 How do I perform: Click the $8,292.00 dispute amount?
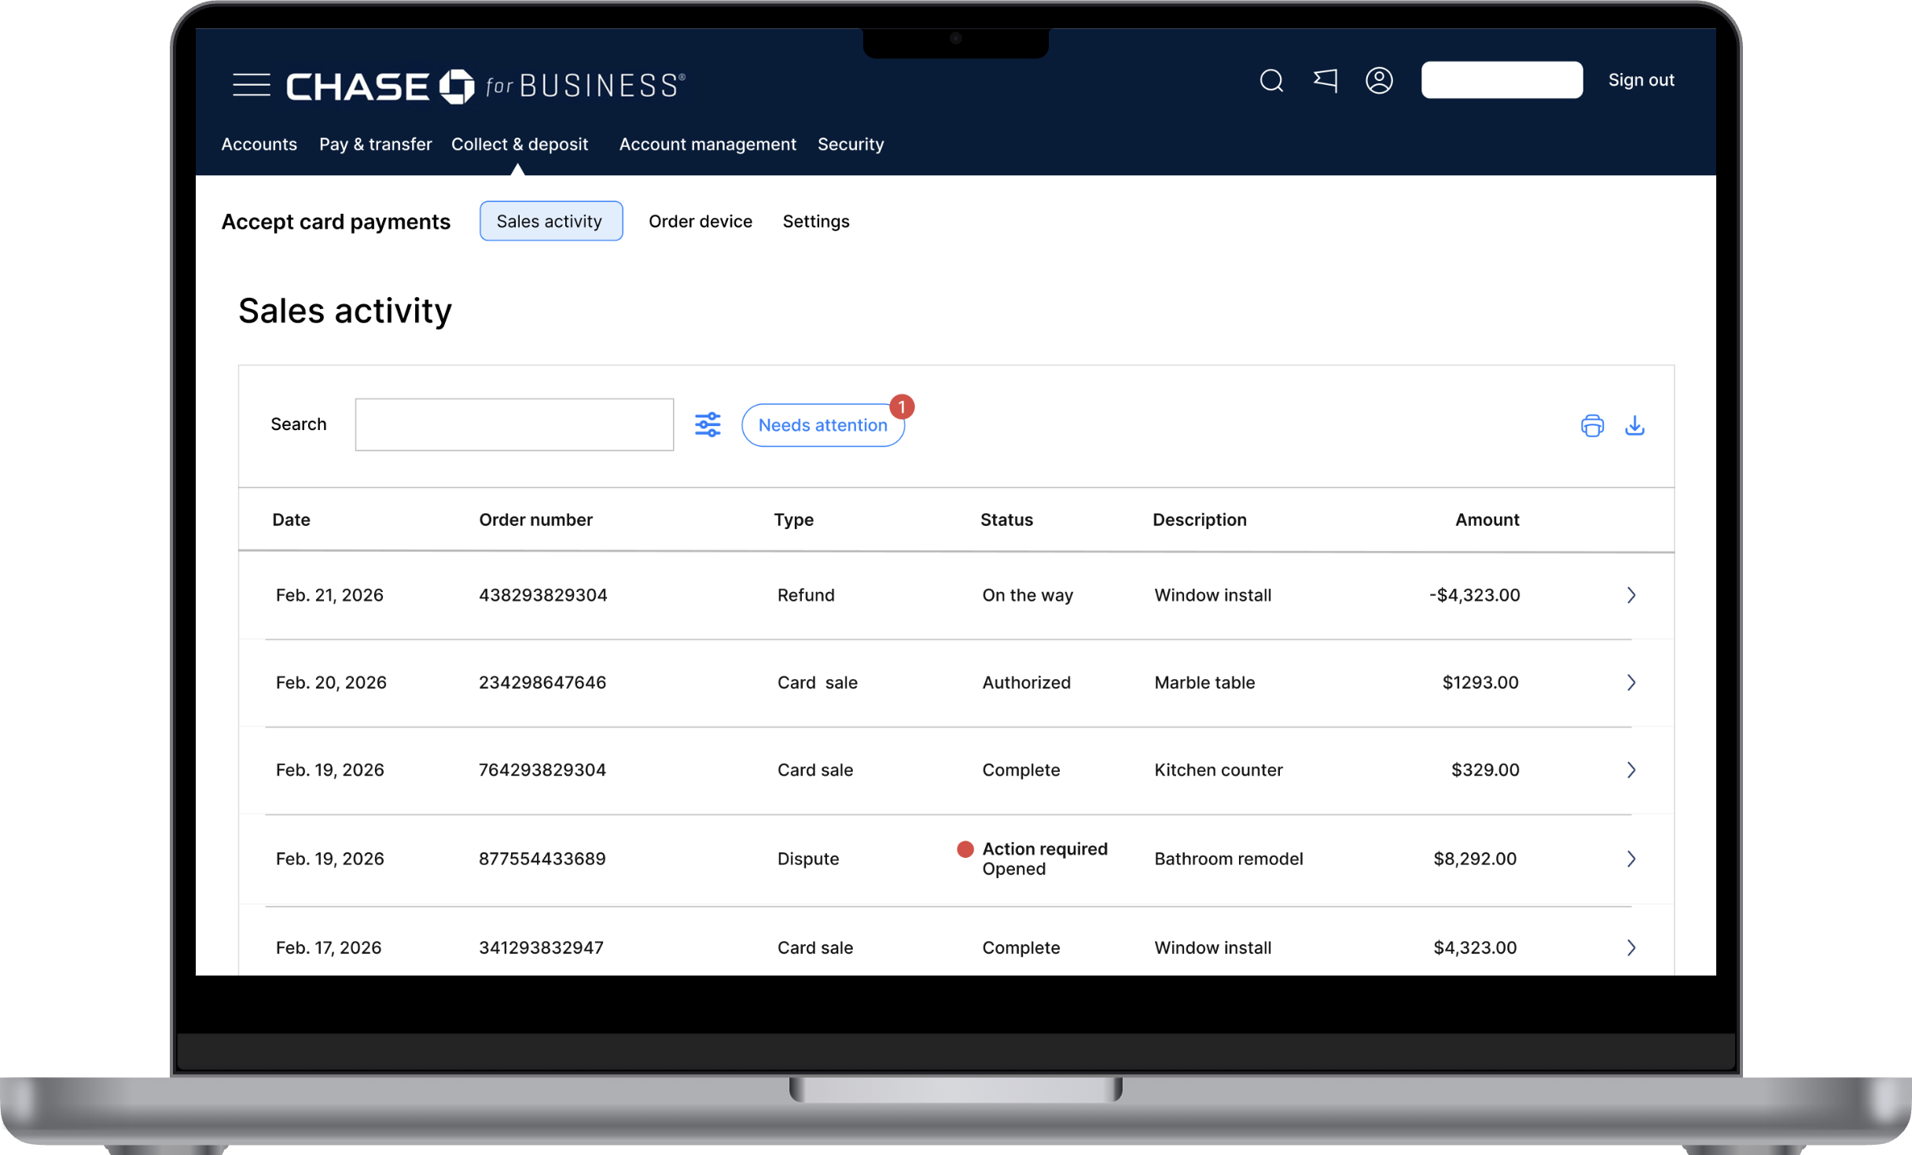1475,859
